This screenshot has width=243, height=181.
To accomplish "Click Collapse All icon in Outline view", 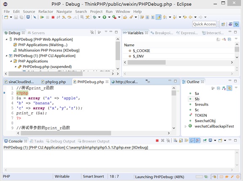I will click(x=219, y=88).
